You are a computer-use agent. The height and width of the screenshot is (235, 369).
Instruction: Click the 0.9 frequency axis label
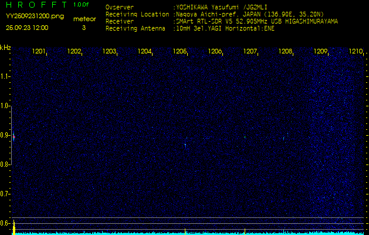pos(5,135)
